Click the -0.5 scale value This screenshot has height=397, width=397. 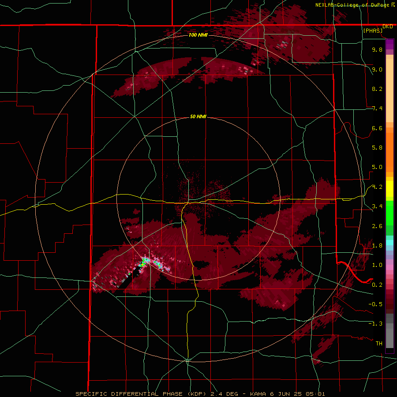pos(375,304)
